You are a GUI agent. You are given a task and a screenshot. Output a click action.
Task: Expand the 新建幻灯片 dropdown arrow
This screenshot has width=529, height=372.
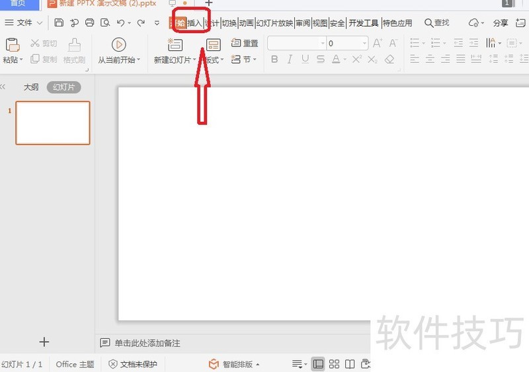pos(194,60)
